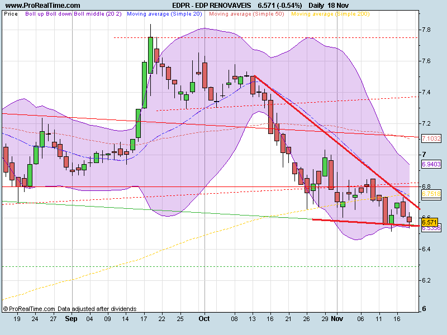The height and width of the screenshot is (335, 447).
Task: Click the 6.571 (-0.54%) price quote
Action: [280, 6]
